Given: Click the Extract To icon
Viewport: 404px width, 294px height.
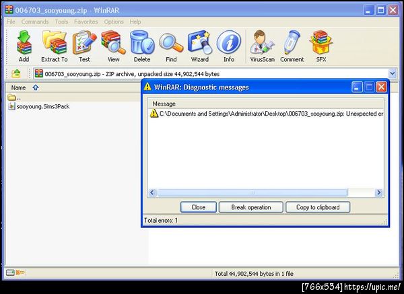Looking at the screenshot, I should [x=55, y=42].
